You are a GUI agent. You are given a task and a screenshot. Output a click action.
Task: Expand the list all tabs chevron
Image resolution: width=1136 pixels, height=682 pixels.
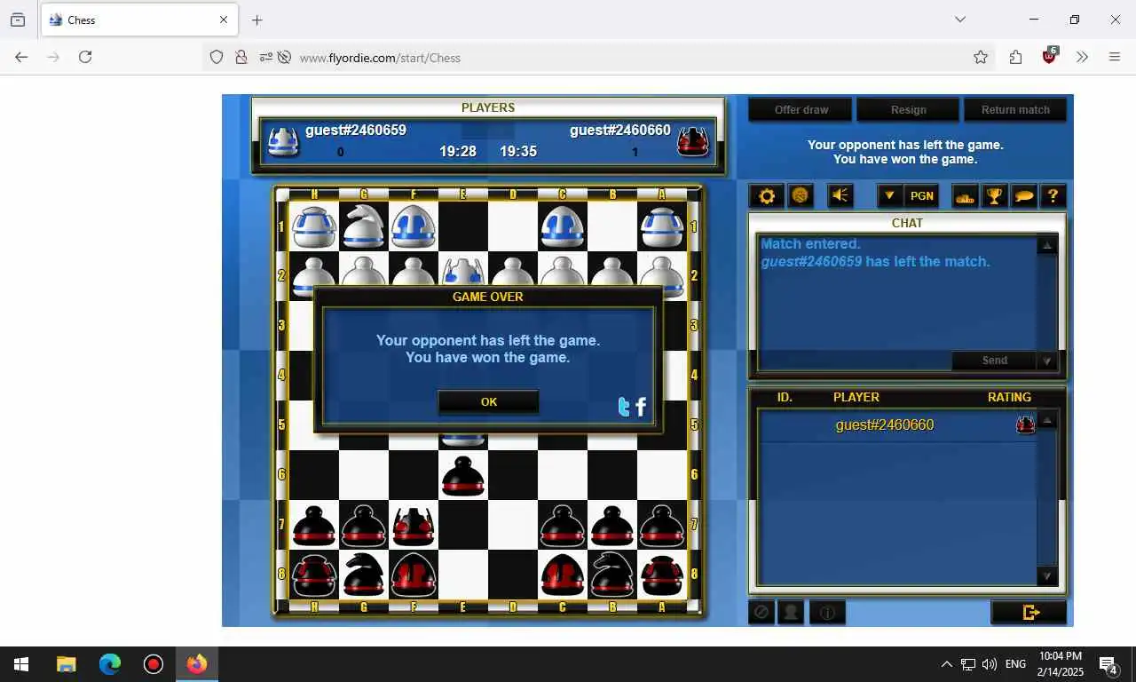[x=960, y=20]
